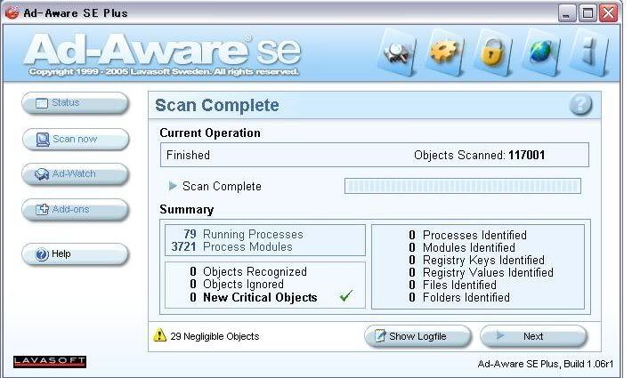
Task: Minimize the Ad-Aware window
Action: pyautogui.click(x=567, y=13)
